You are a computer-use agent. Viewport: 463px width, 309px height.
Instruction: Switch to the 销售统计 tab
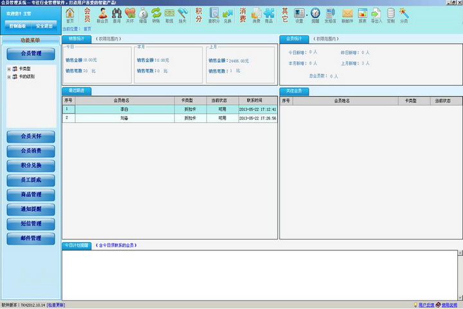point(77,39)
